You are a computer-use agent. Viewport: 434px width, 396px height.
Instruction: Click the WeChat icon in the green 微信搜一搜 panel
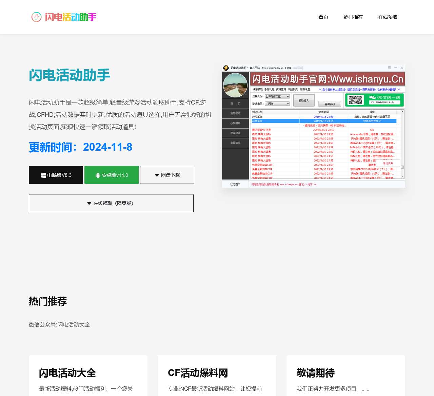(x=372, y=97)
